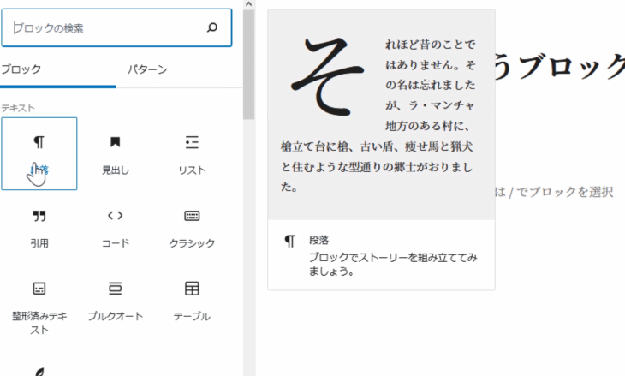Click the search magnifier icon
This screenshot has height=376, width=625.
pyautogui.click(x=212, y=27)
